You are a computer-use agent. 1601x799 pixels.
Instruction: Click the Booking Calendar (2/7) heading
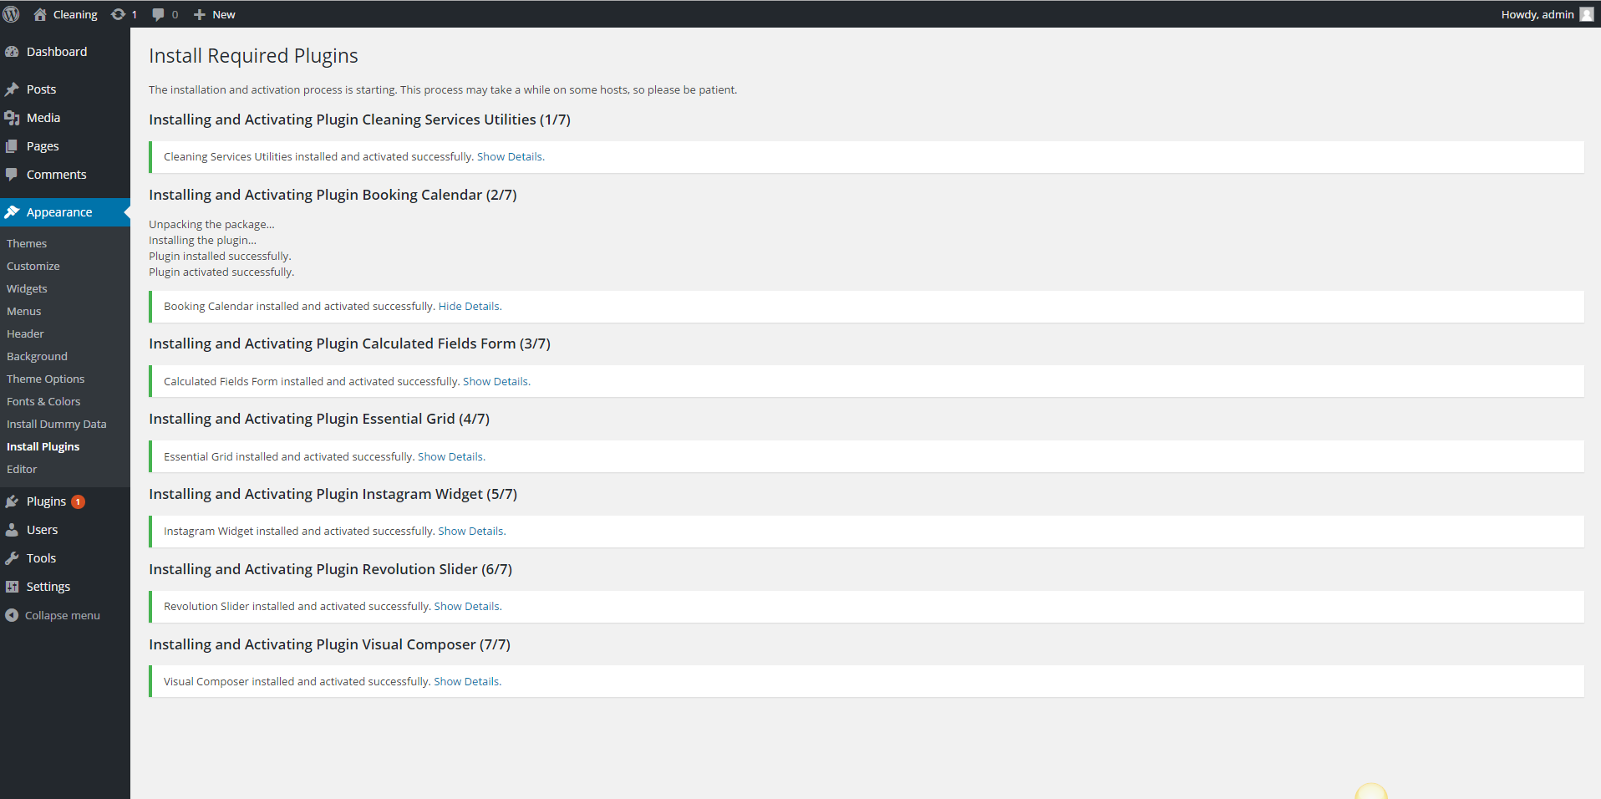pos(333,195)
